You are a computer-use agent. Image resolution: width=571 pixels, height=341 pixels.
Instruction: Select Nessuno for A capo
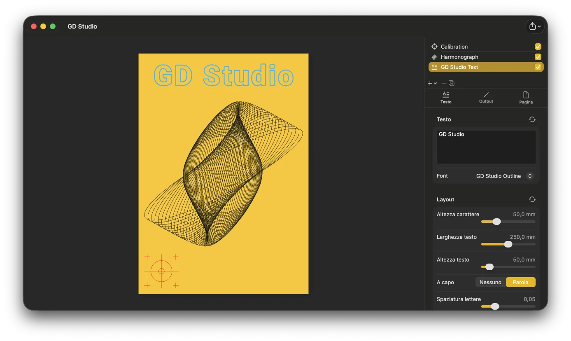[x=490, y=282]
